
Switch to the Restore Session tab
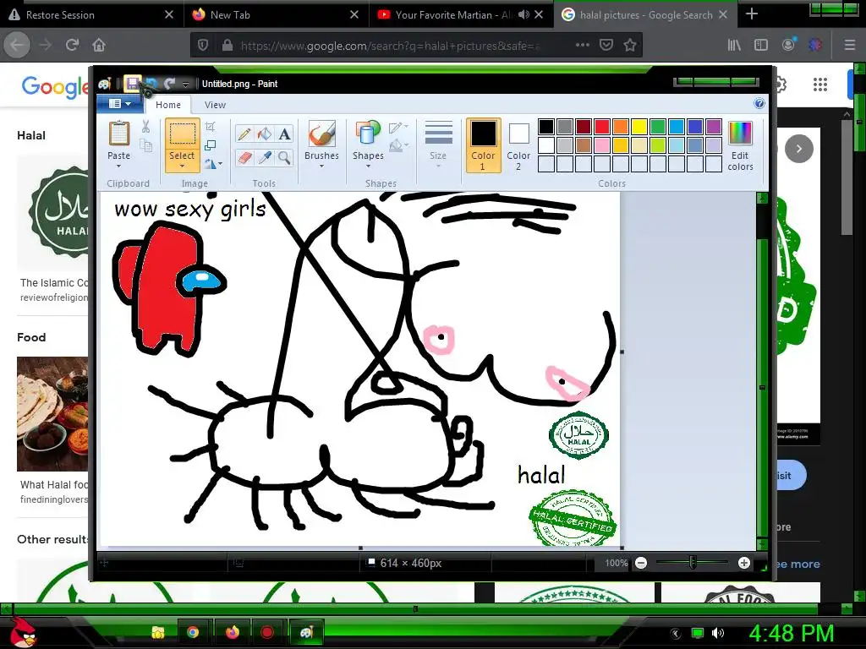[x=91, y=15]
